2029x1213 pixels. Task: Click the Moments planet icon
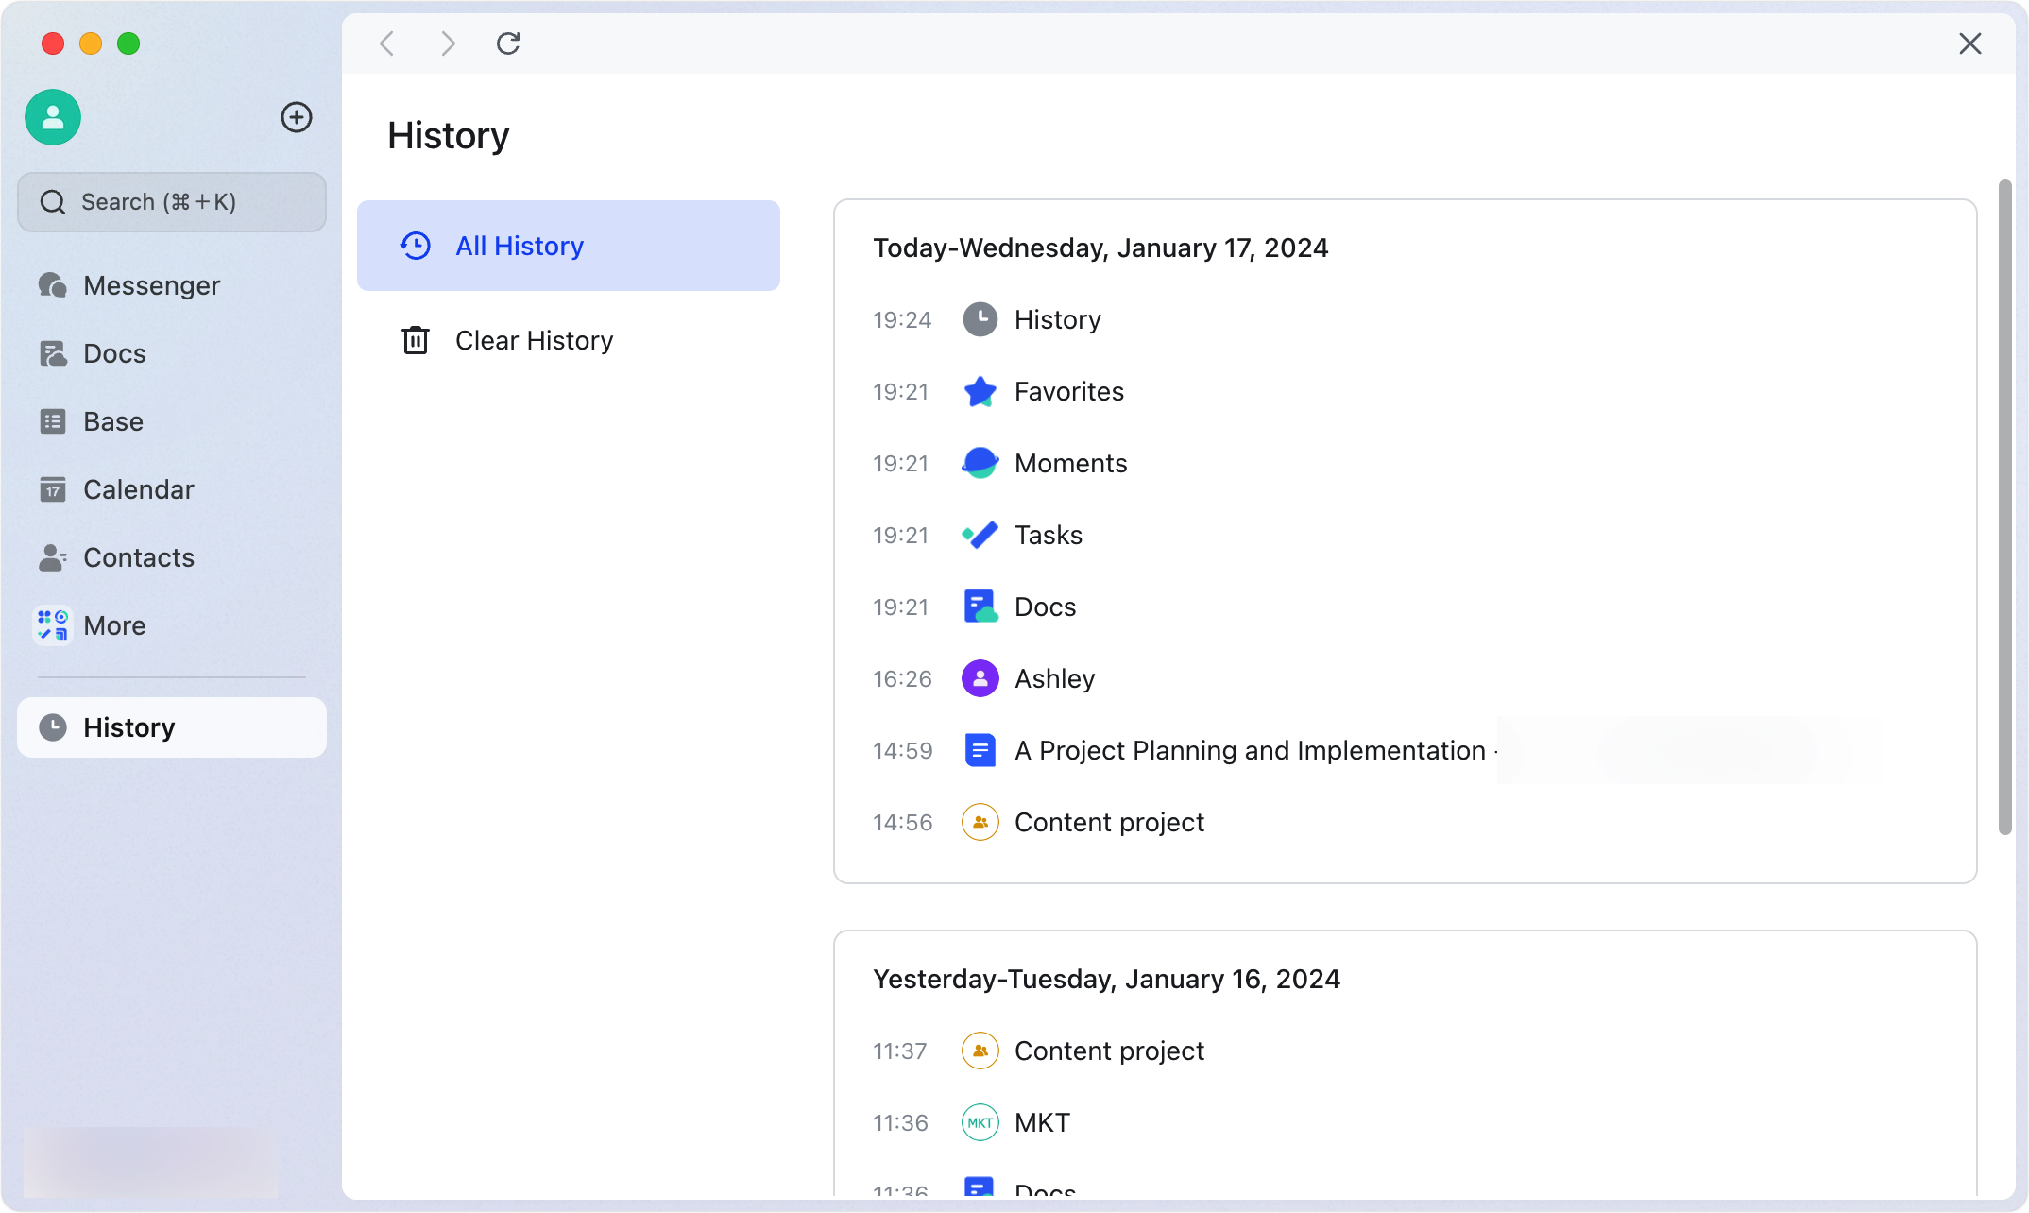pyautogui.click(x=980, y=463)
